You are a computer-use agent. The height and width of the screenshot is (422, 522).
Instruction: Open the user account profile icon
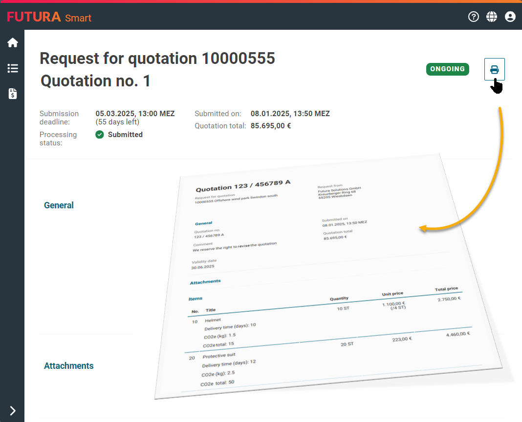[x=510, y=17]
